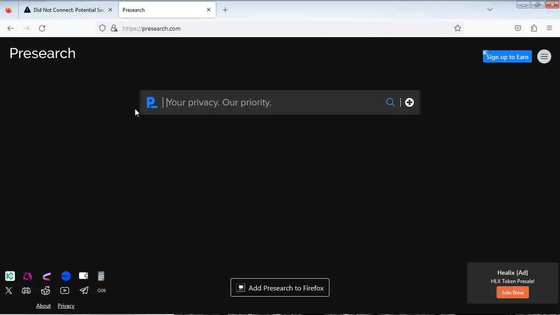560x315 pixels.
Task: Click the magnifying glass search icon
Action: pos(391,102)
